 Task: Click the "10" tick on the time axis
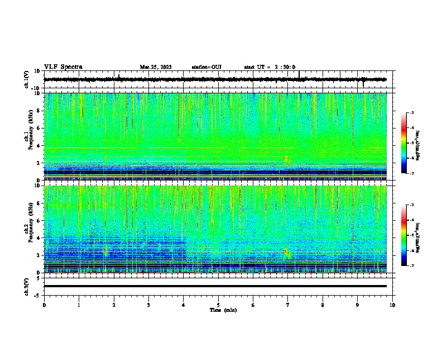click(392, 305)
